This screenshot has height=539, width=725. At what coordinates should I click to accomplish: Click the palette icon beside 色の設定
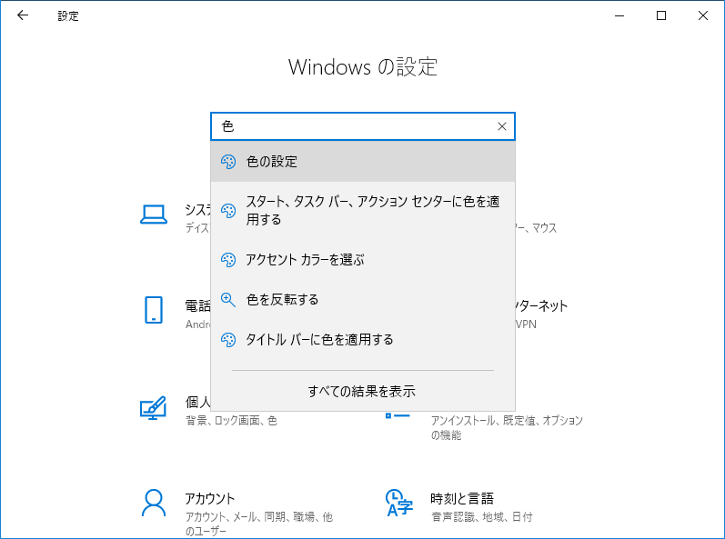[228, 161]
